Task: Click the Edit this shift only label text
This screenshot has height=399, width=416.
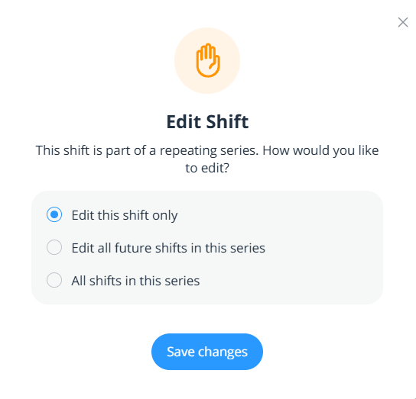Action: [x=125, y=215]
